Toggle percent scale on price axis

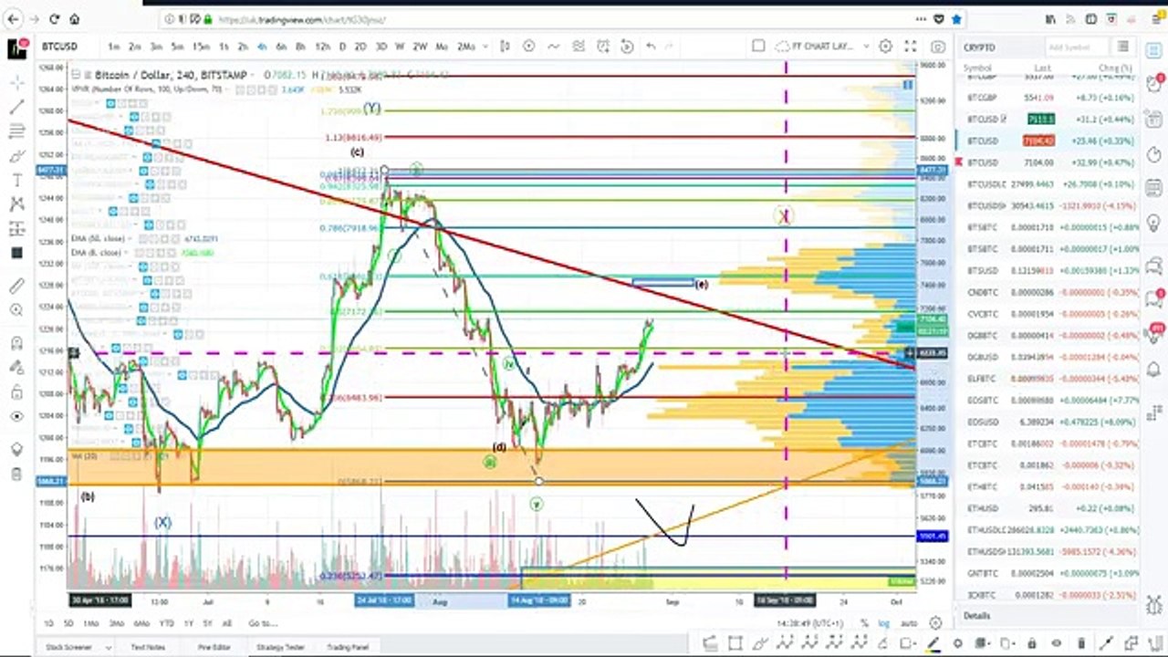[864, 623]
